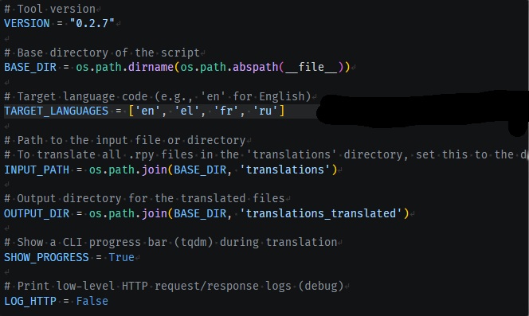Click the '# Base directory of the script' comment
The image size is (529, 316).
pos(102,53)
